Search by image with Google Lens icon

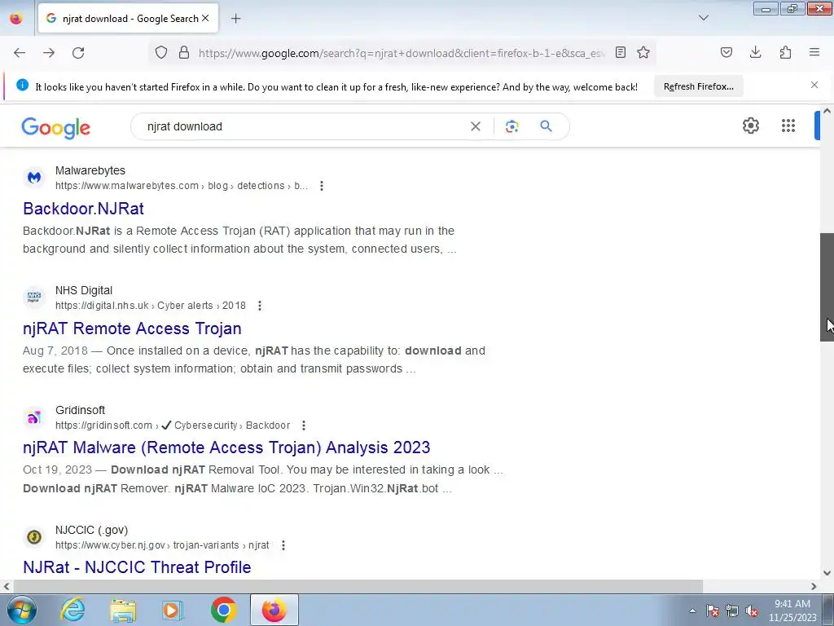(511, 126)
